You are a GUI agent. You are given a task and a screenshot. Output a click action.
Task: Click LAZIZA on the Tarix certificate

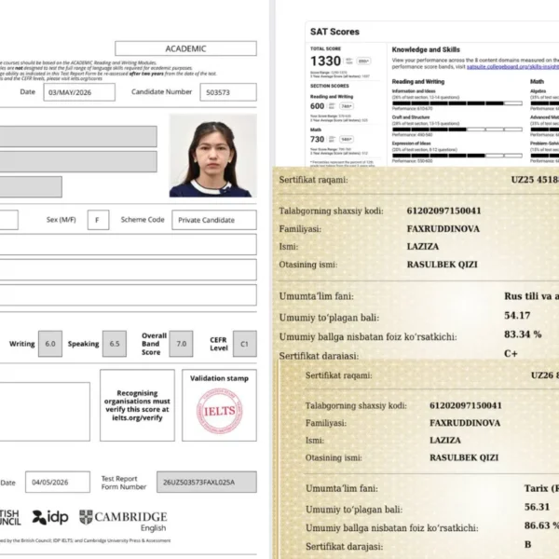[445, 441]
